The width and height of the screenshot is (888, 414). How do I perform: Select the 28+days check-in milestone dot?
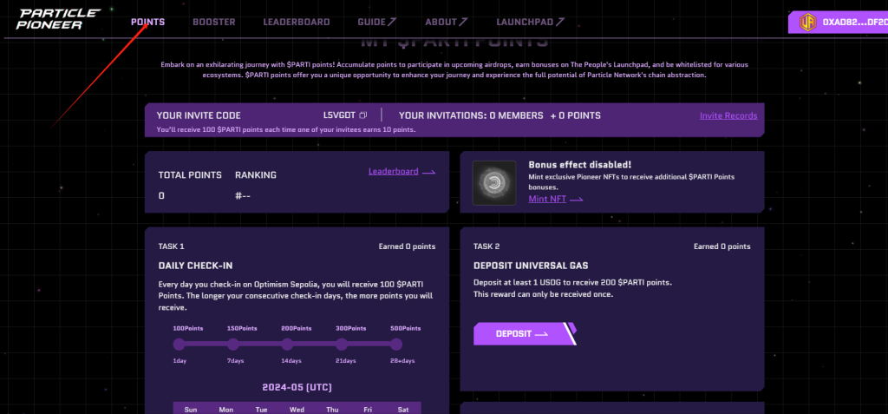pos(396,345)
